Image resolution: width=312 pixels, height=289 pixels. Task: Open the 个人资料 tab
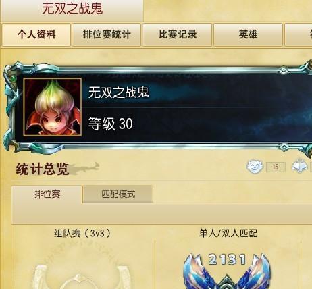coord(36,34)
